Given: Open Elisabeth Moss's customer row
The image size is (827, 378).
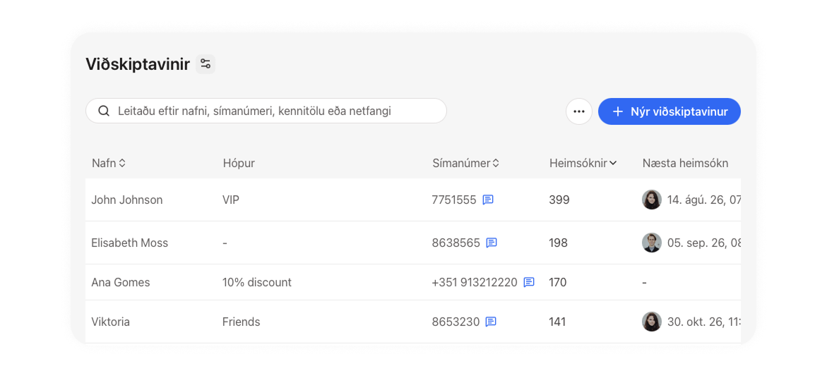Looking at the screenshot, I should tap(413, 243).
